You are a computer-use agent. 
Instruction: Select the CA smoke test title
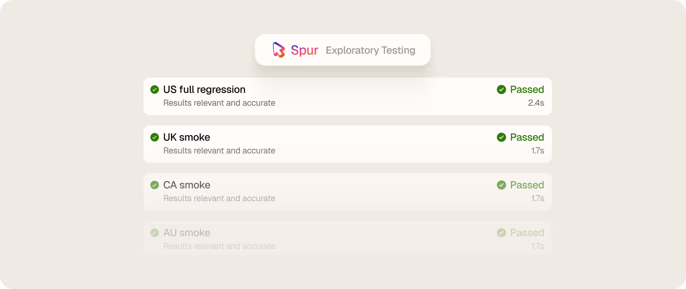click(x=187, y=185)
